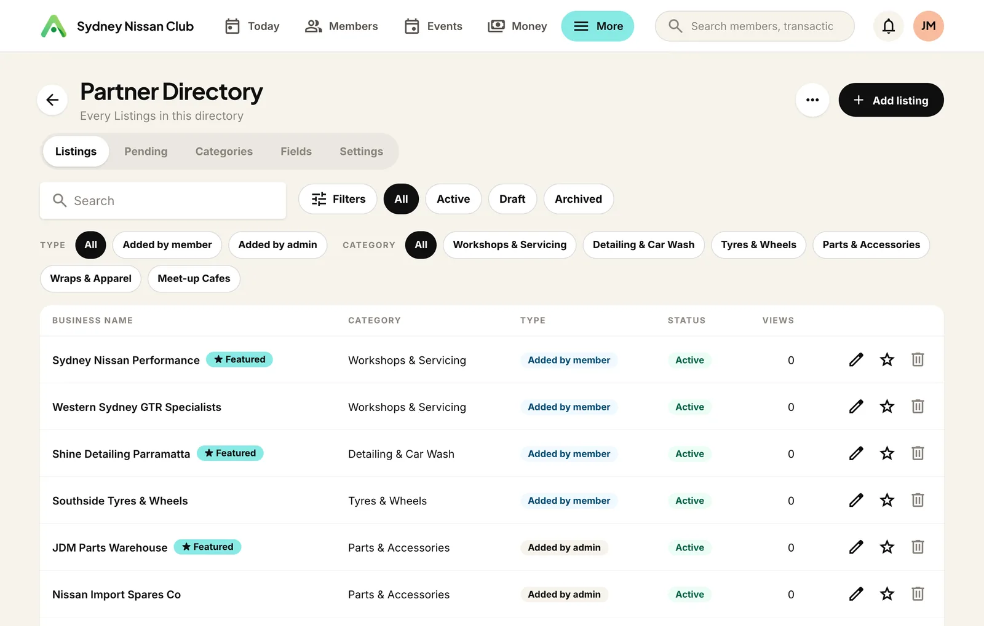Click the Sydney Nissan Club logo

pos(54,26)
